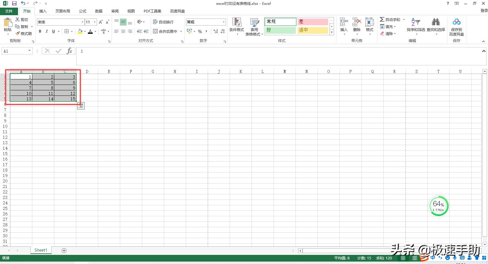Expand the font name dropdown
Screen dimensions: 488x264
(x=82, y=22)
